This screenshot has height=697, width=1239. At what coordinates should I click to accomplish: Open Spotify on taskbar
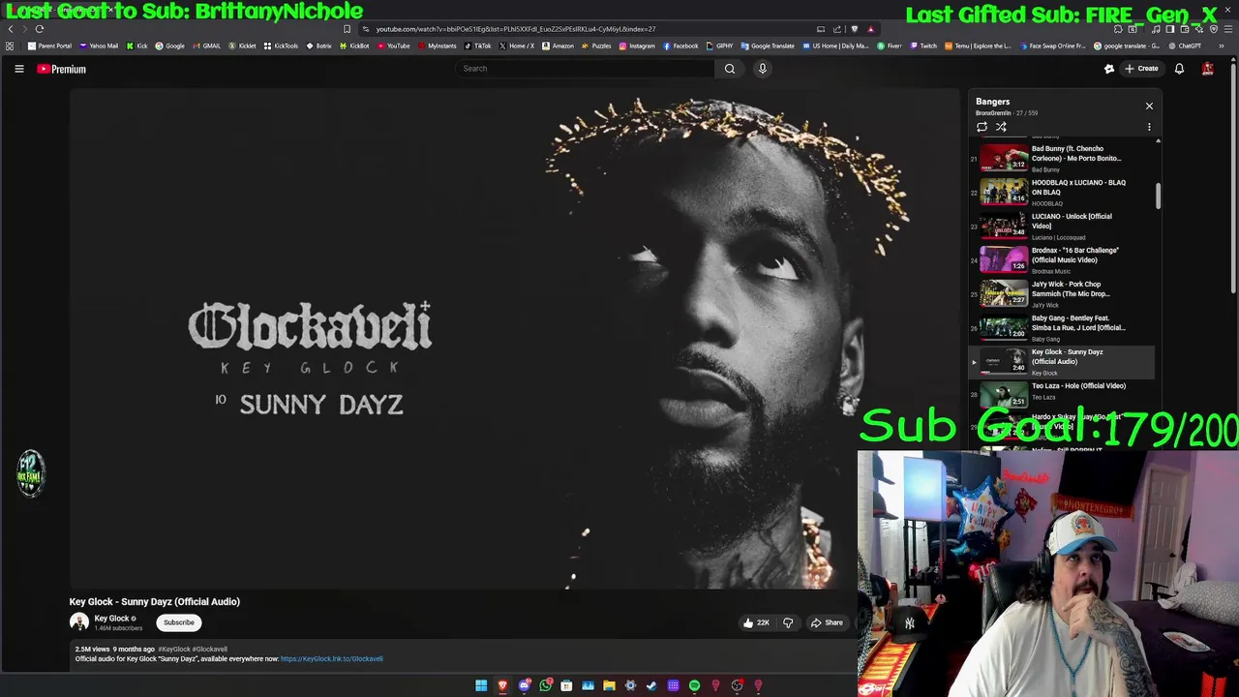(694, 685)
